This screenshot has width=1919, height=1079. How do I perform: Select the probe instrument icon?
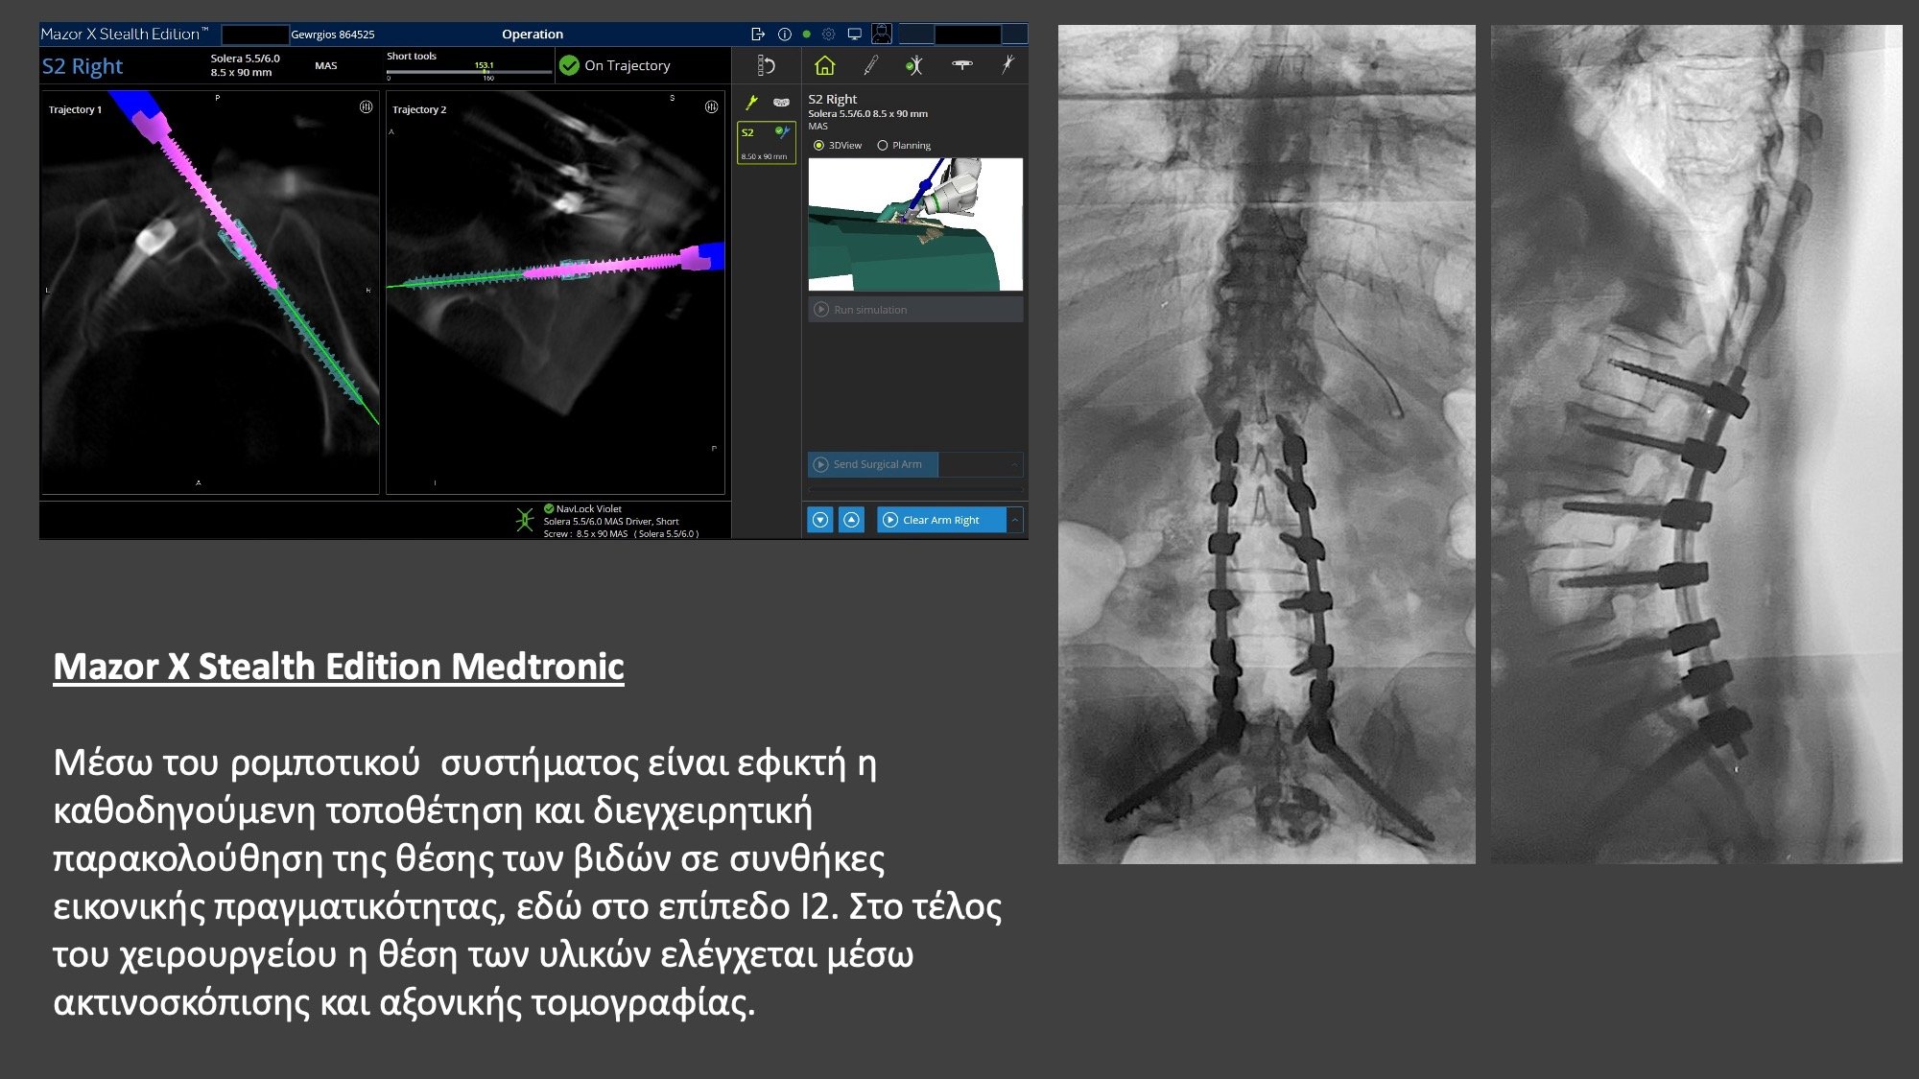click(x=870, y=65)
